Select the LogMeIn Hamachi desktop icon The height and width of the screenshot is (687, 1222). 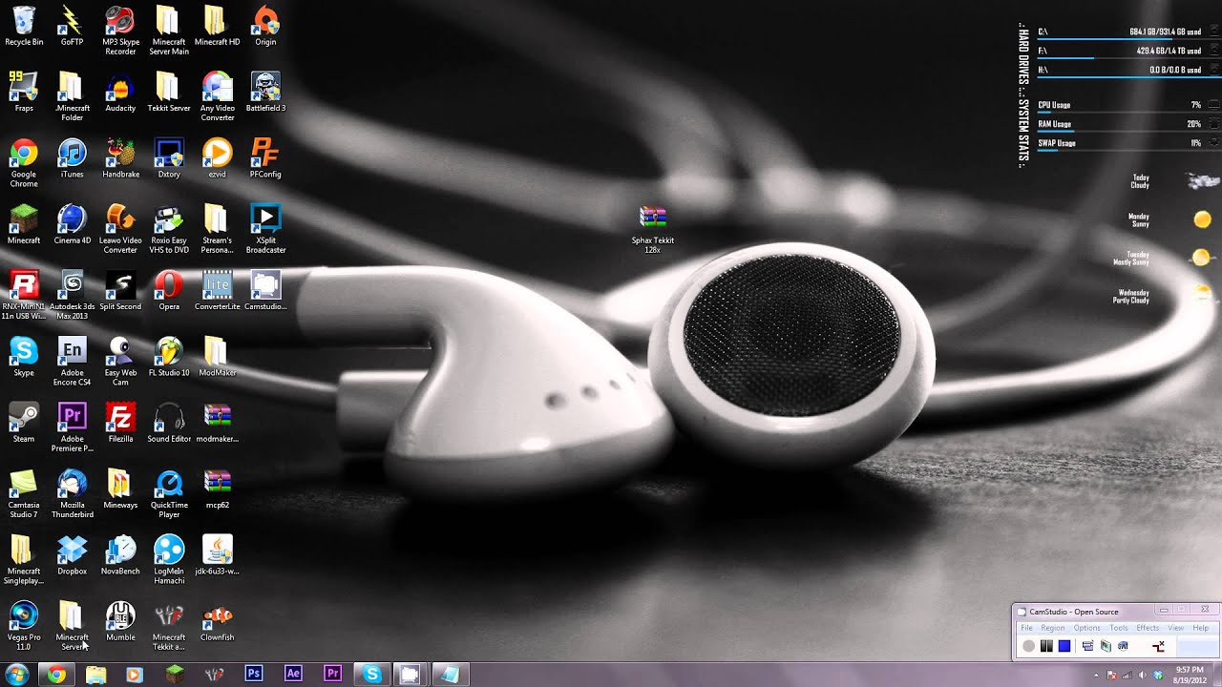169,560
